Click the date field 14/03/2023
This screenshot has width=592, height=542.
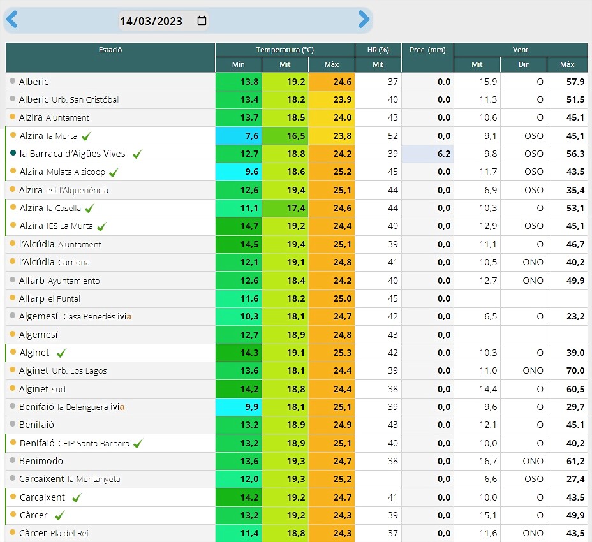point(163,20)
